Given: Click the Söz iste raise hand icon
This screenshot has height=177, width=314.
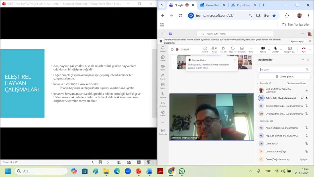Looking at the screenshot, I should click(x=223, y=49).
